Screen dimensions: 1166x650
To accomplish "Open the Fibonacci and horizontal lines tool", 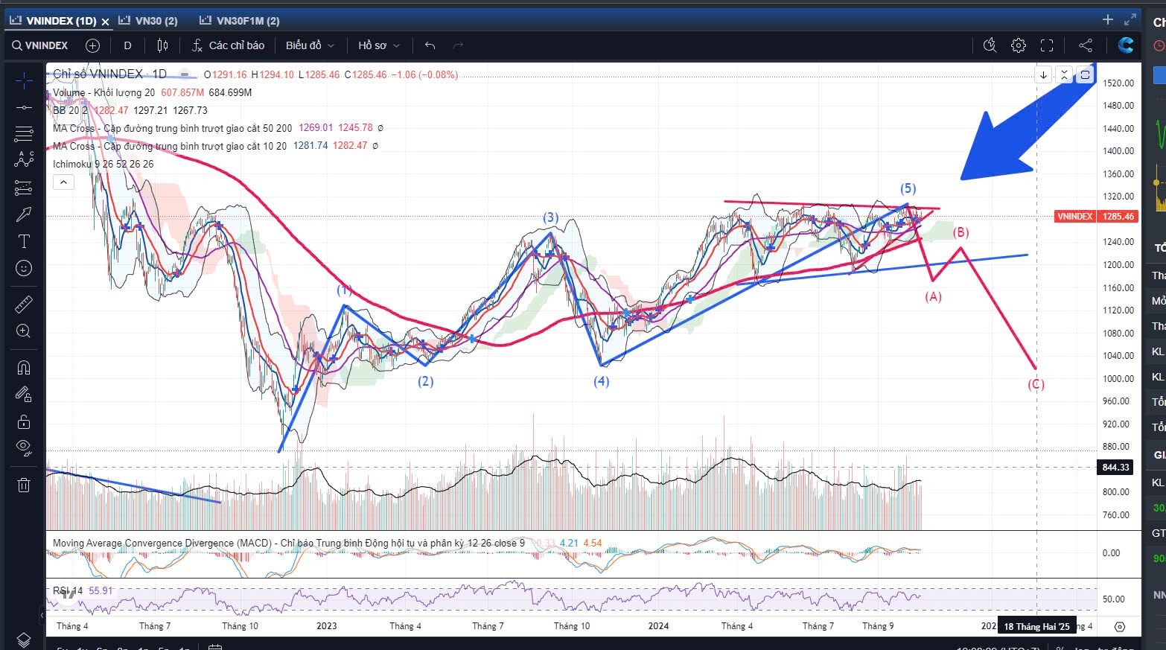I will [x=24, y=134].
